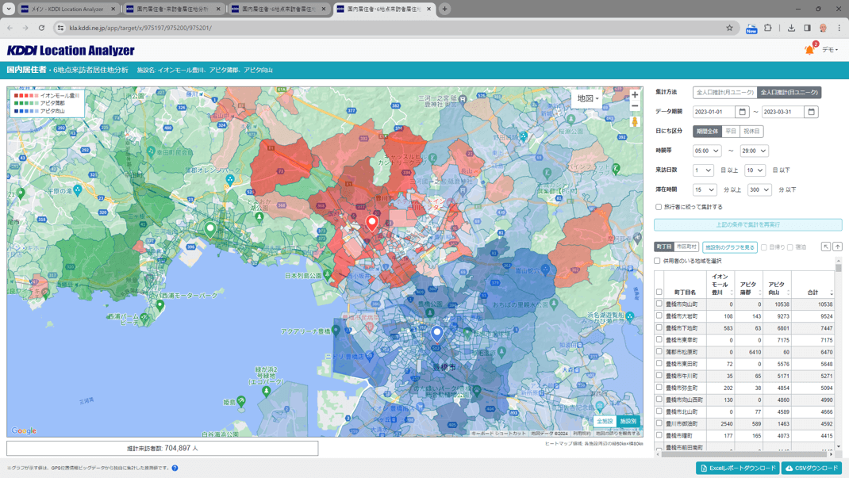
Task: Check the row for 豊川市御油町
Action: coord(659,423)
